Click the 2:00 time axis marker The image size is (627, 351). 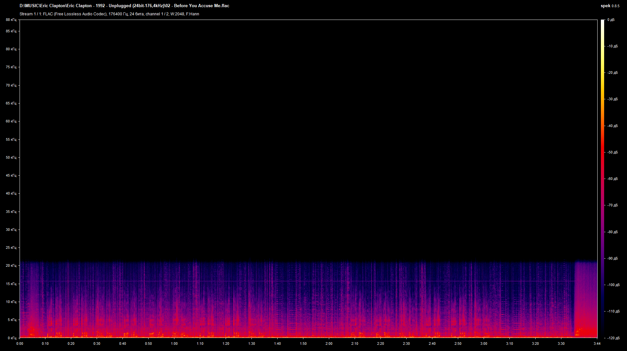pos(329,343)
